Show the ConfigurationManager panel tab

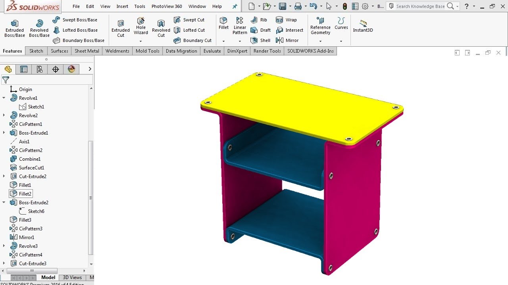[40, 69]
